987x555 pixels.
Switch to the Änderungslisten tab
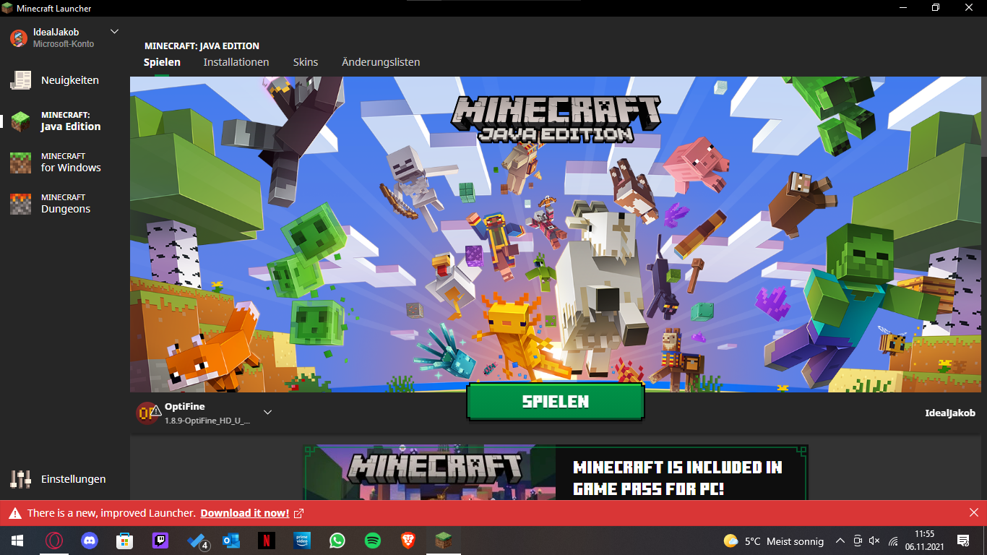click(x=381, y=62)
